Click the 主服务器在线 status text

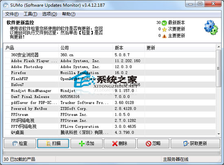tap(176, 159)
